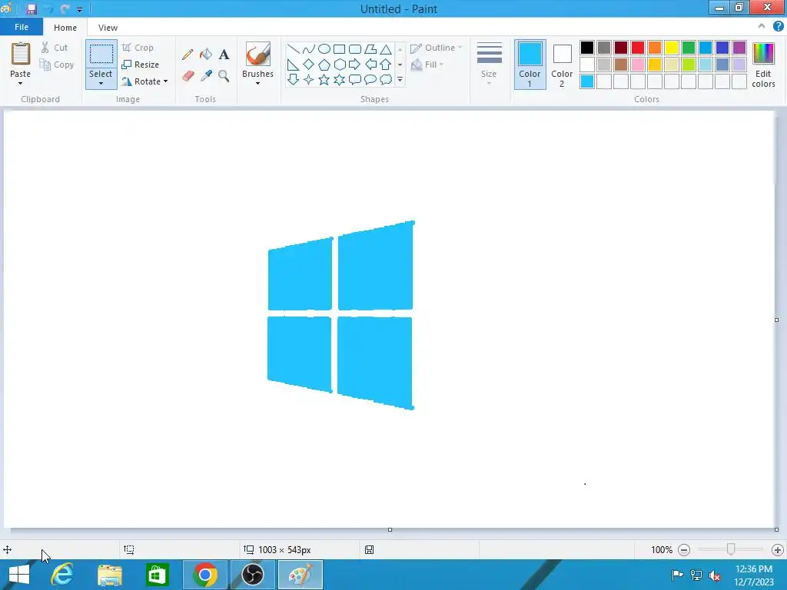This screenshot has width=787, height=590.
Task: Choose the Down arrow shape
Action: (x=293, y=79)
